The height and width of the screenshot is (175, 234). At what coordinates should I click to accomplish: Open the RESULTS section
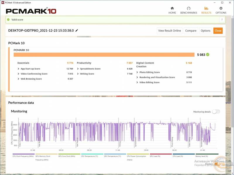(206, 10)
